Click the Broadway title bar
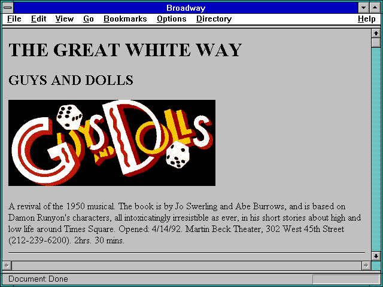The width and height of the screenshot is (383, 287). pos(186,8)
